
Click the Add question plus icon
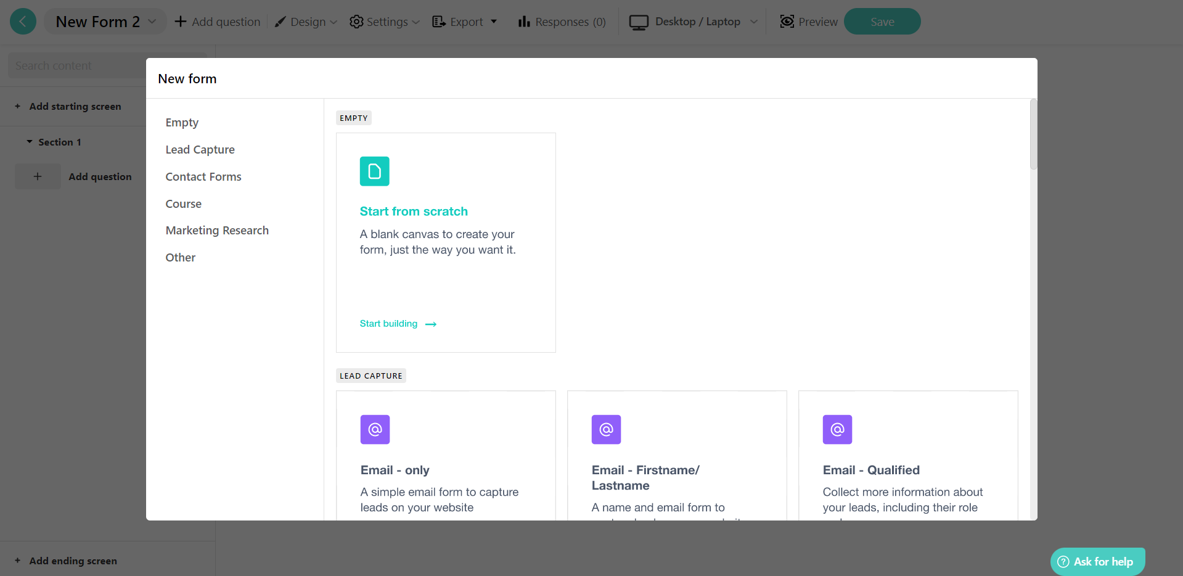click(179, 21)
